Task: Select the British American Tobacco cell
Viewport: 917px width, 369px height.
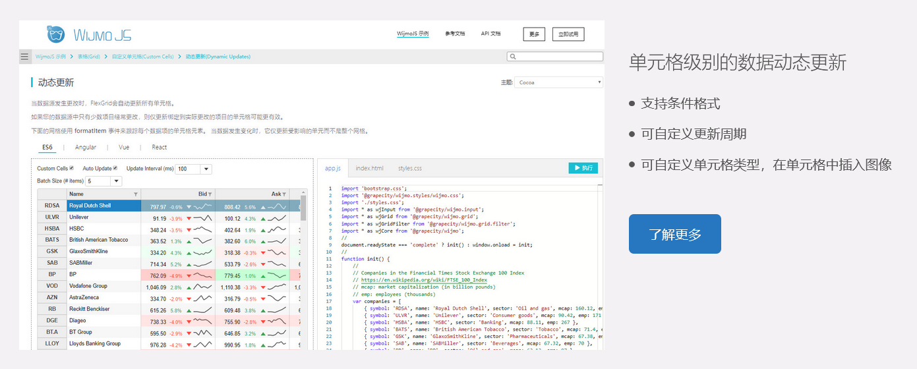Action: tap(104, 241)
